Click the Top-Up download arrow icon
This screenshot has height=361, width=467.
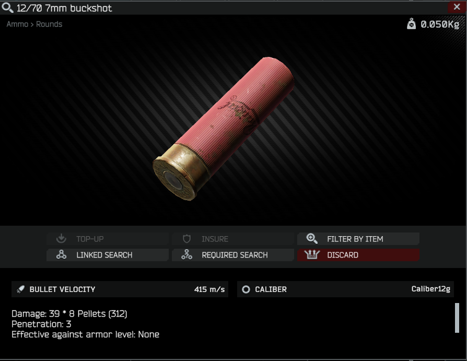(61, 239)
